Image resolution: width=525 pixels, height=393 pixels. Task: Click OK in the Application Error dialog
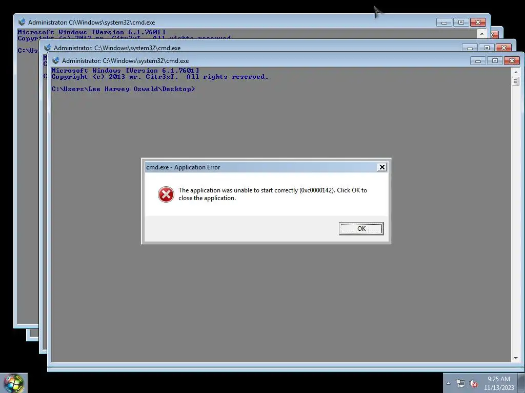click(x=361, y=229)
